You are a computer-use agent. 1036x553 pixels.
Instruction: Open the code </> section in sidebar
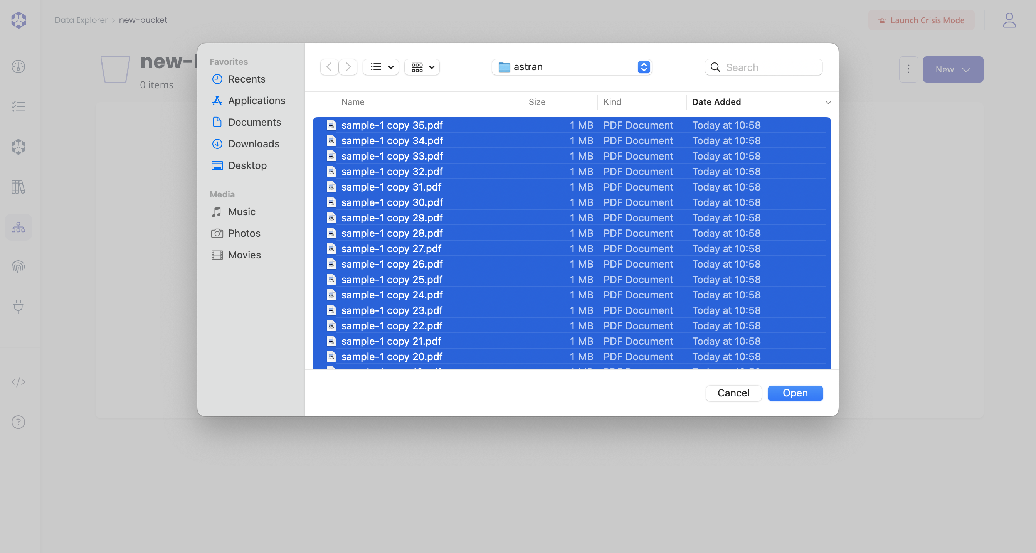coord(18,382)
